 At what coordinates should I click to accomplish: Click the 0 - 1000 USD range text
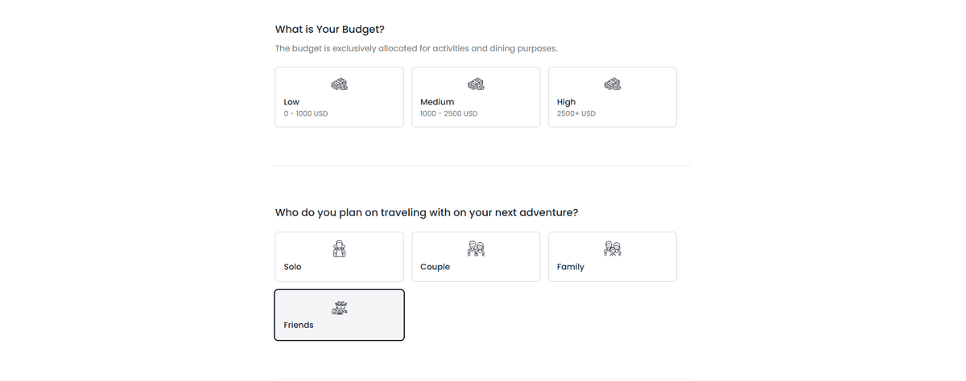(306, 114)
